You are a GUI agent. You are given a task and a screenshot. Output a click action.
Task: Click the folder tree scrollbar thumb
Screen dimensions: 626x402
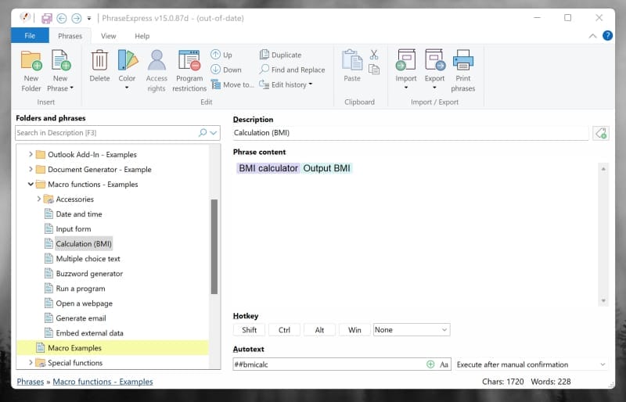click(214, 246)
